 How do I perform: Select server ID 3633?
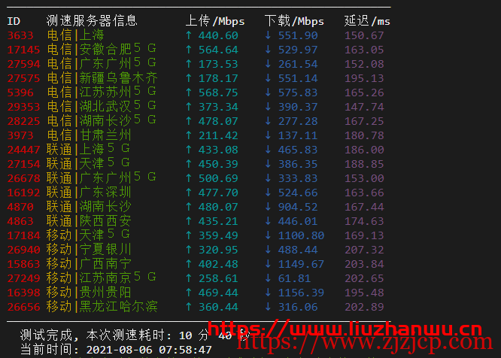click(20, 35)
